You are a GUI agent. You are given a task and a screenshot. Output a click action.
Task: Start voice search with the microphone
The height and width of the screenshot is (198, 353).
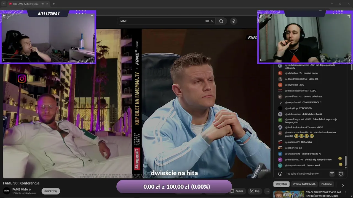point(234,21)
